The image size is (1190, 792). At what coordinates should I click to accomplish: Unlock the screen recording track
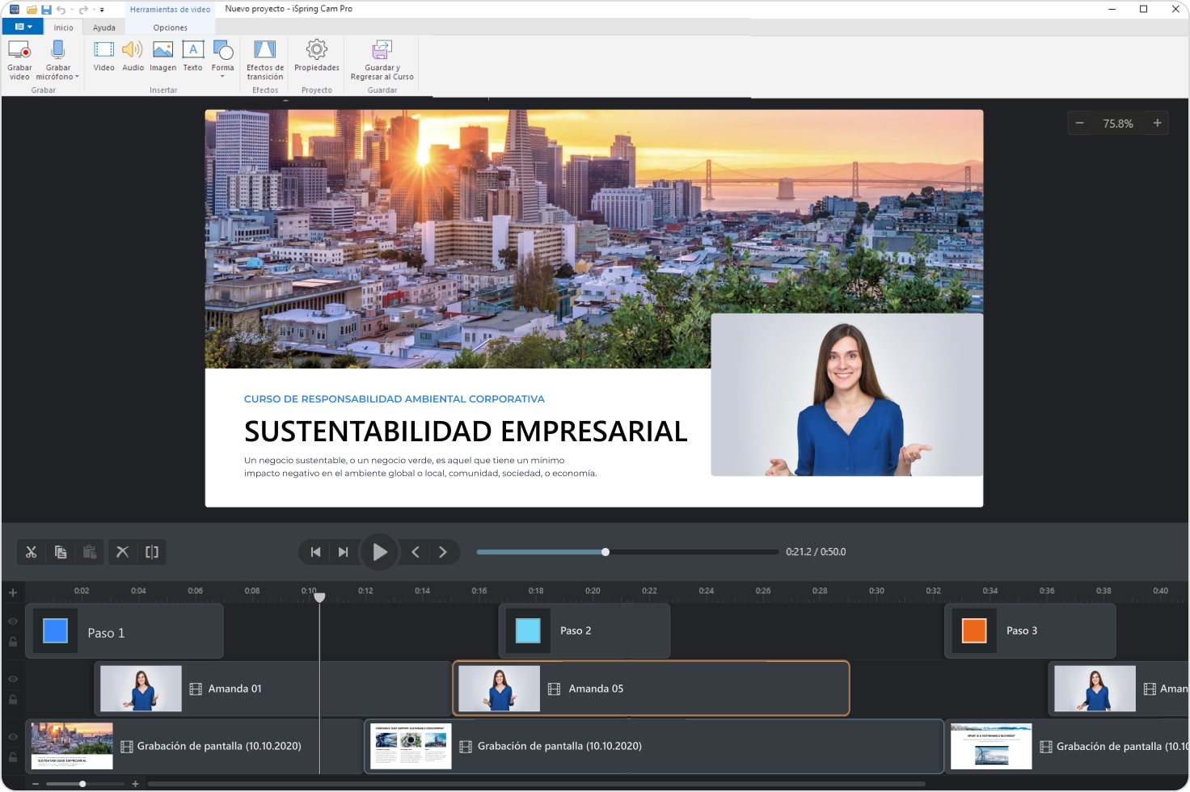(x=13, y=758)
